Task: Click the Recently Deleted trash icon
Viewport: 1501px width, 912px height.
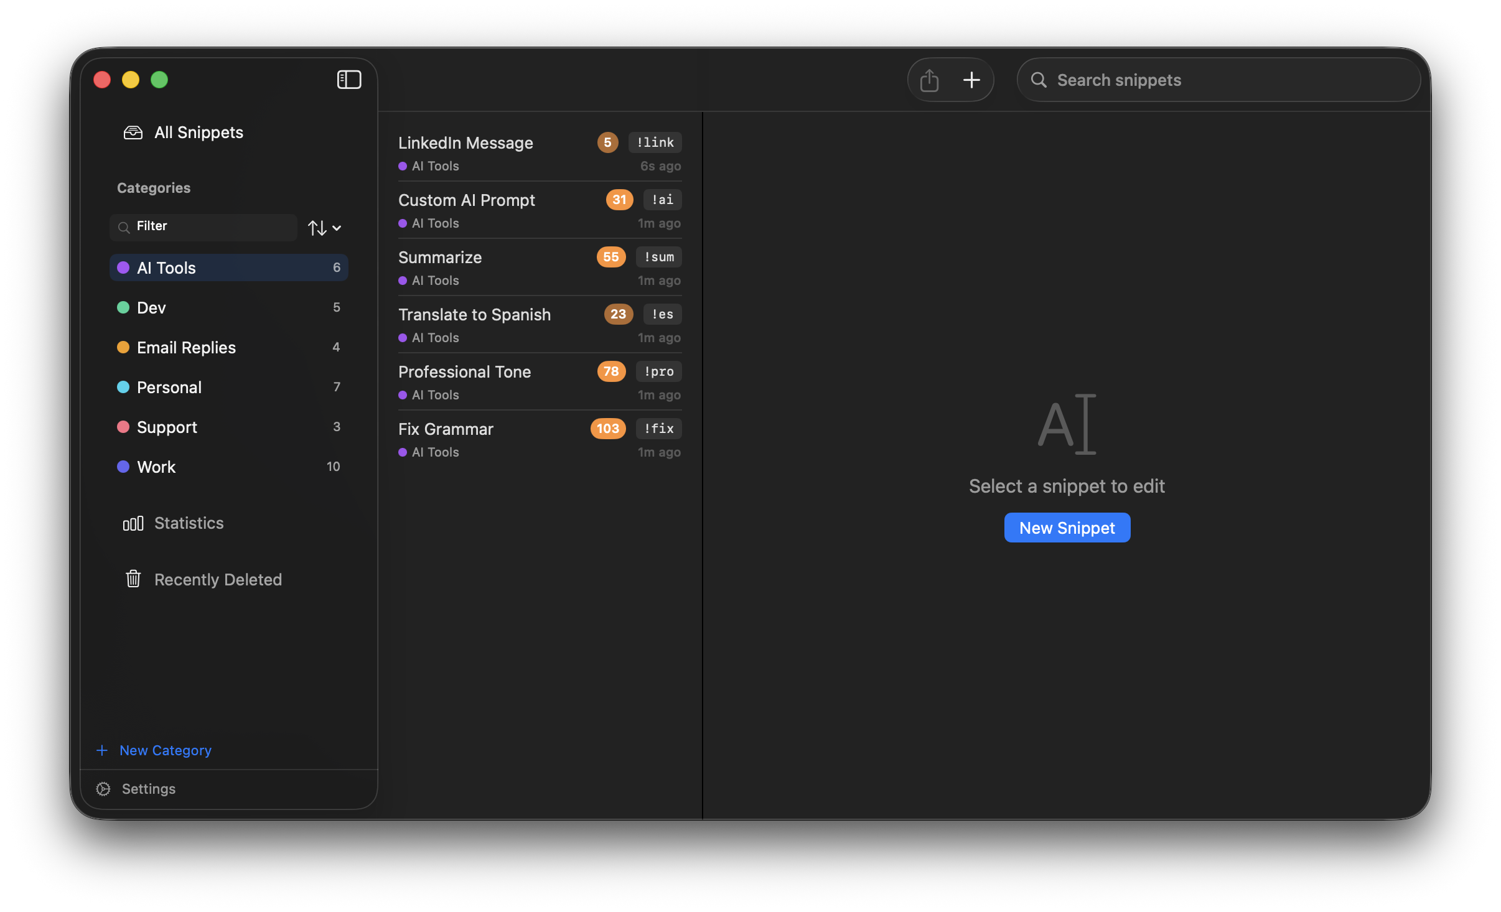Action: 133,579
